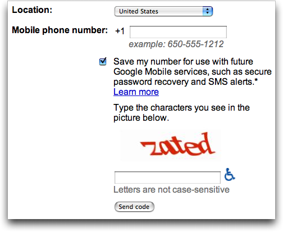This screenshot has height=232, width=283.
Task: Click the Mobile phone number label
Action: coord(60,30)
